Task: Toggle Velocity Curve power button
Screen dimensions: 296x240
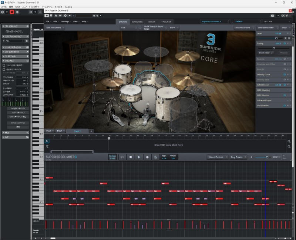Action: 284,74
